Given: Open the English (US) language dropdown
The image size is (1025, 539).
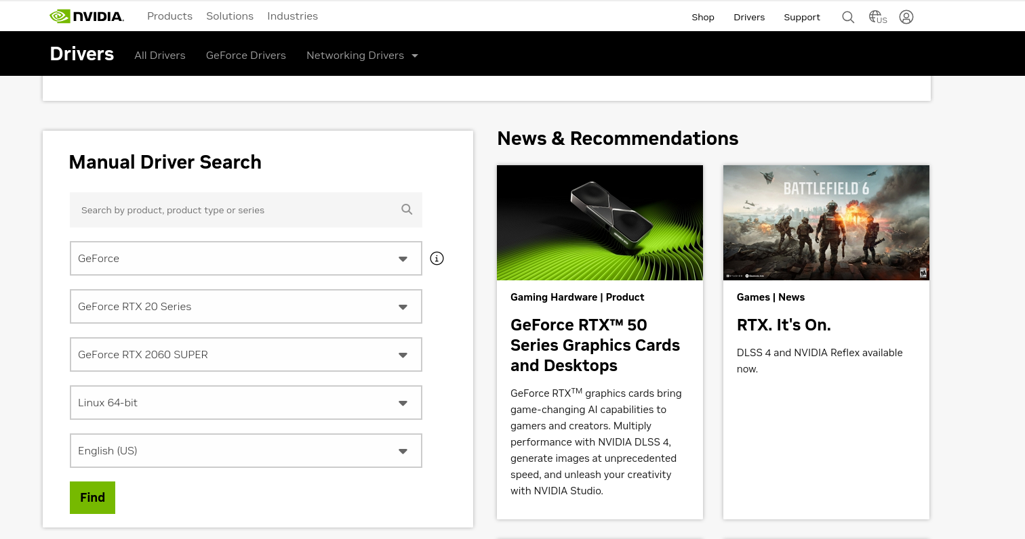Looking at the screenshot, I should point(245,451).
